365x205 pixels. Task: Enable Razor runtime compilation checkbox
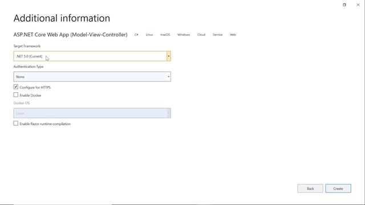tap(16, 124)
